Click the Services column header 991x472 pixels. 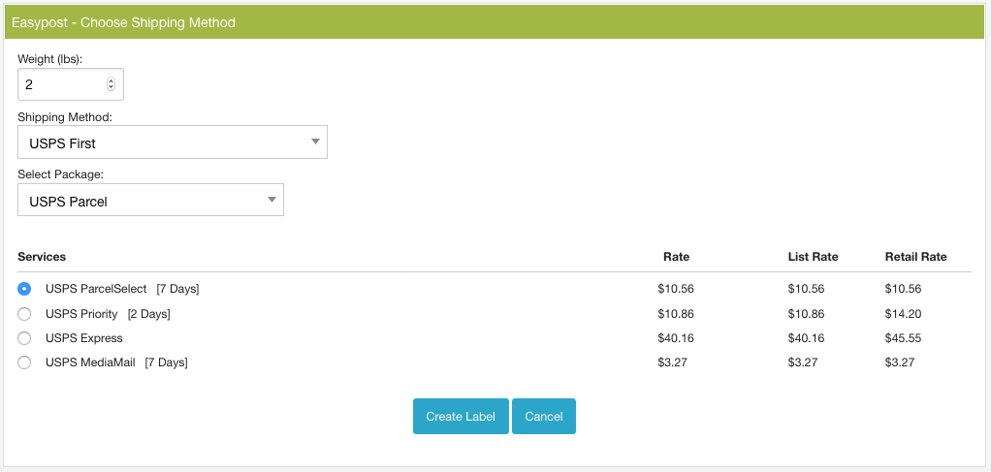click(42, 257)
